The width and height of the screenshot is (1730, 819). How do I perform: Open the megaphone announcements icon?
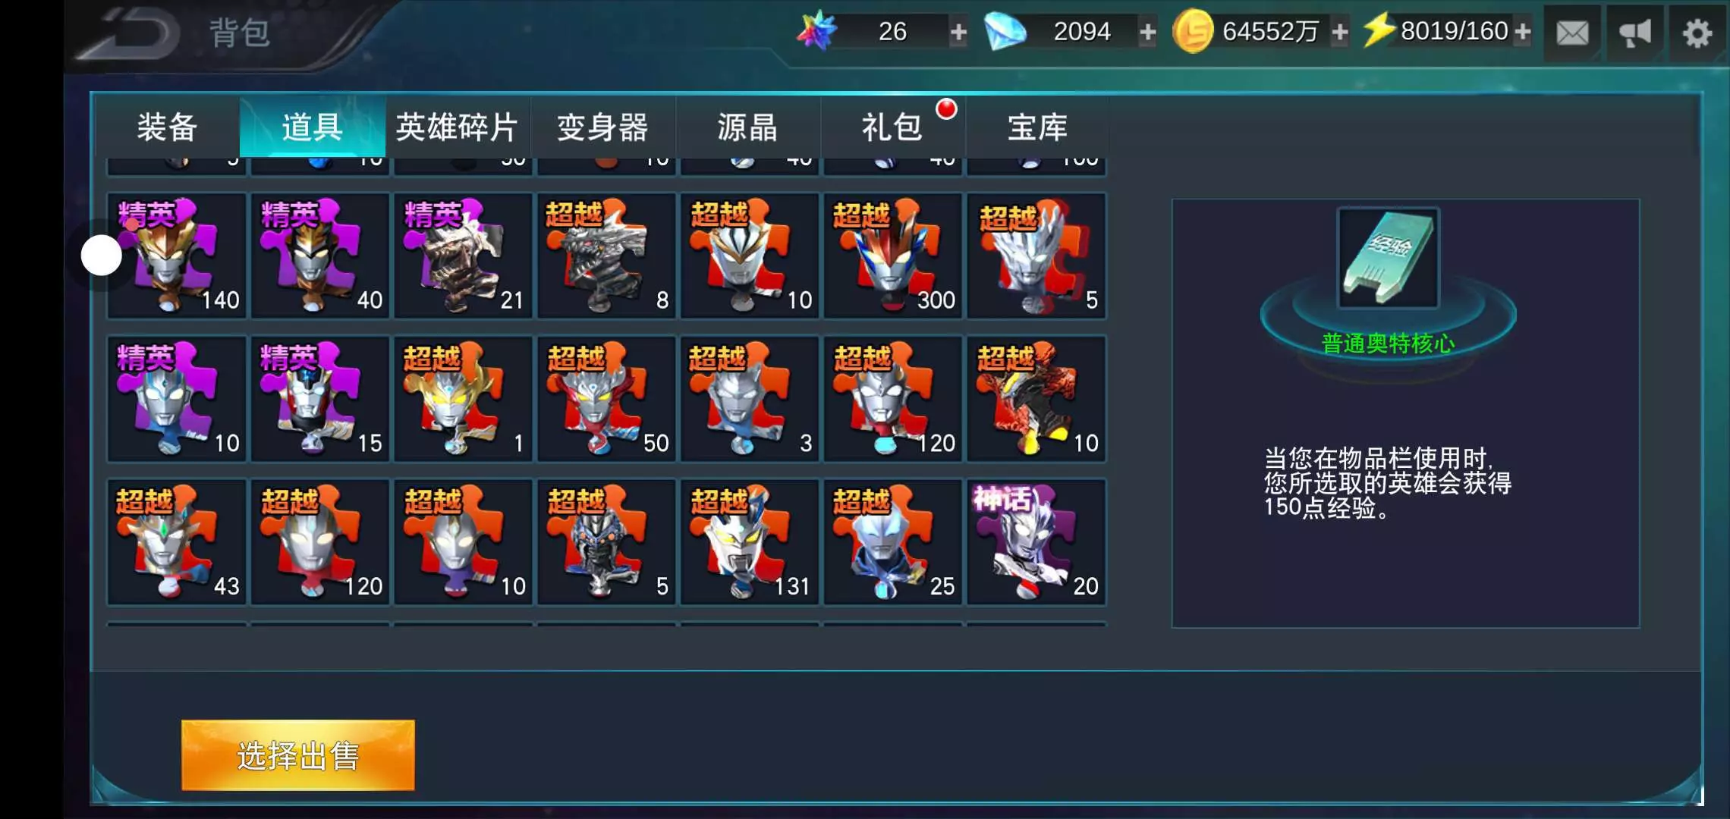[1634, 33]
